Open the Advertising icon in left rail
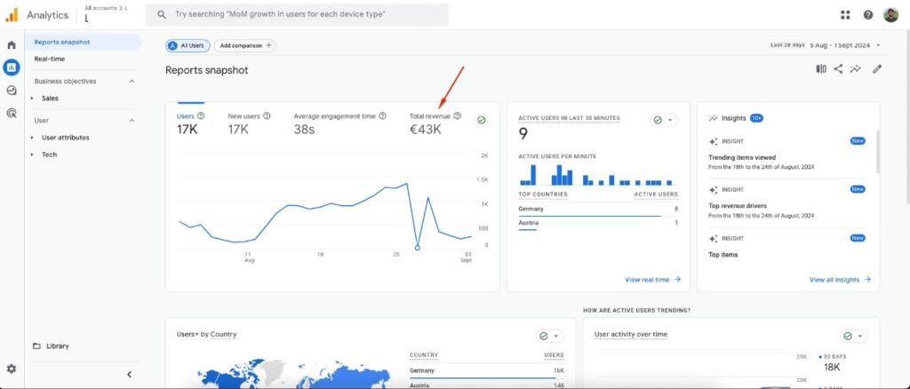This screenshot has width=910, height=389. click(12, 113)
